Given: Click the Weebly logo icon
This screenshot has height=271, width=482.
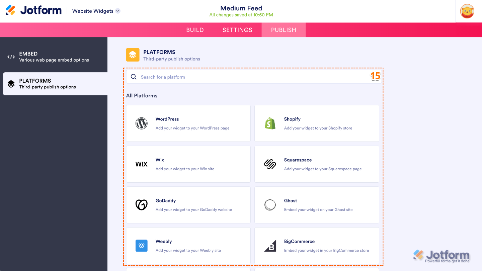Looking at the screenshot, I should [x=142, y=246].
